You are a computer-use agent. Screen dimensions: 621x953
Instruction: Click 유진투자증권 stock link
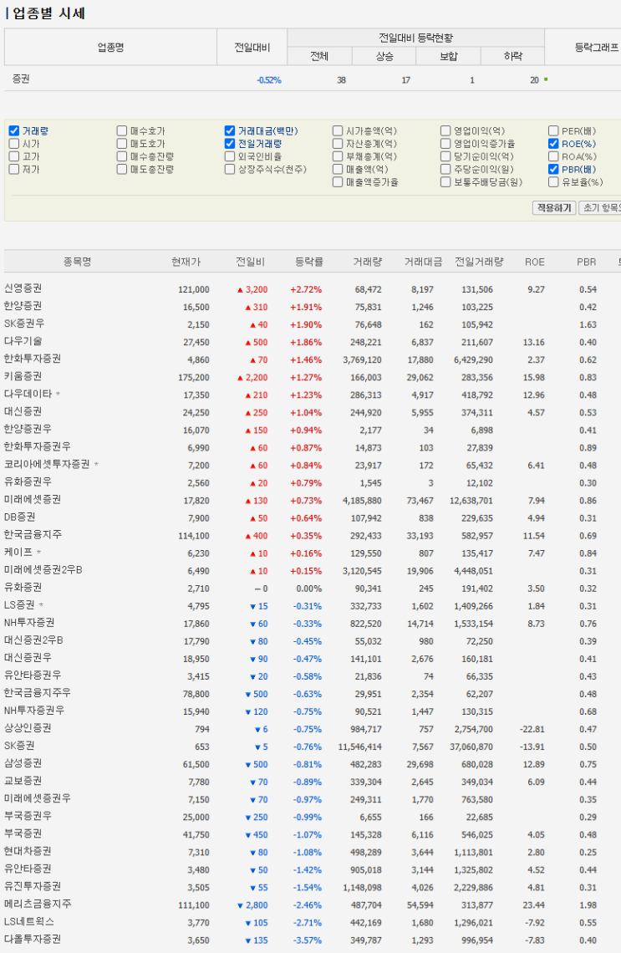pyautogui.click(x=33, y=887)
